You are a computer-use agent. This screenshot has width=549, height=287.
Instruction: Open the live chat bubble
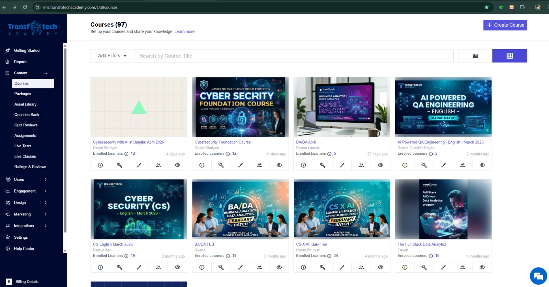538,276
